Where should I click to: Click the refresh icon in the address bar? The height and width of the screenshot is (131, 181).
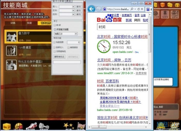coord(139,9)
